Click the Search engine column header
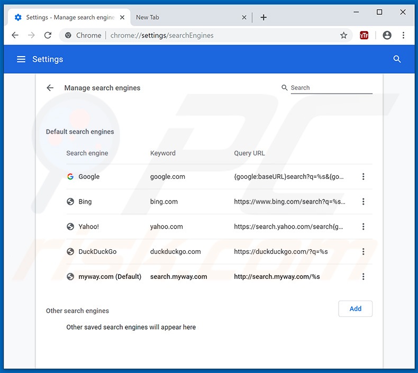Screen dimensions: 418x373 [x=87, y=153]
